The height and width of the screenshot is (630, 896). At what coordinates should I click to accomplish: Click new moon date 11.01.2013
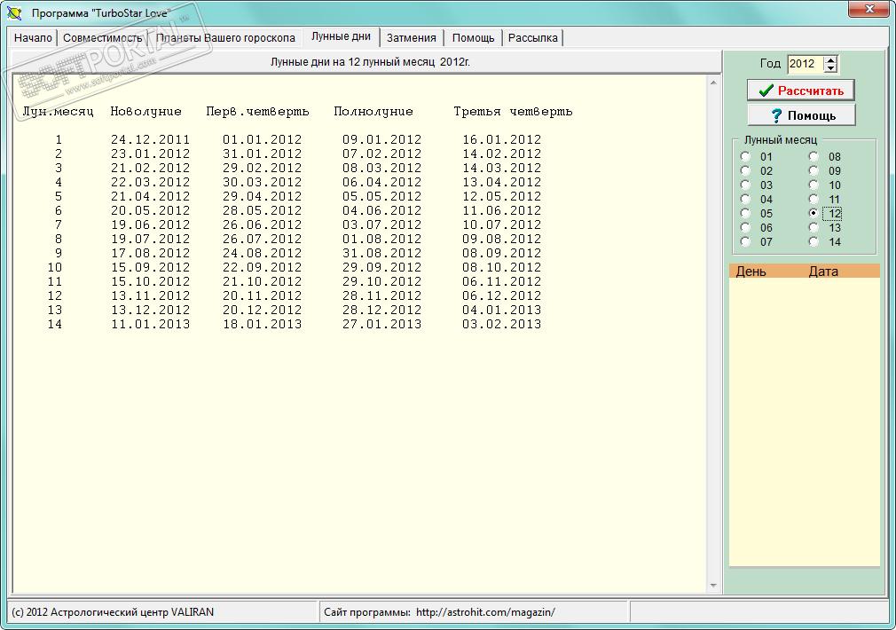click(x=150, y=324)
